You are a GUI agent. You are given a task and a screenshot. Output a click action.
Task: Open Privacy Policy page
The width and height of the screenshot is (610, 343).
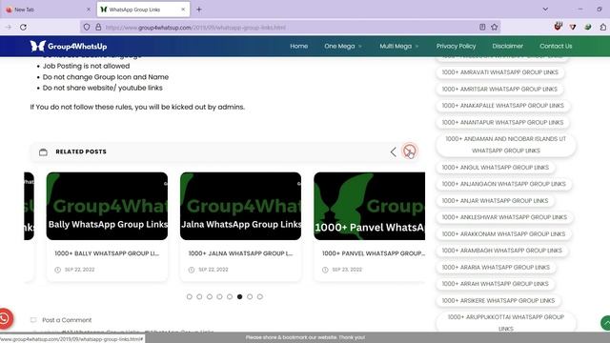pos(456,47)
